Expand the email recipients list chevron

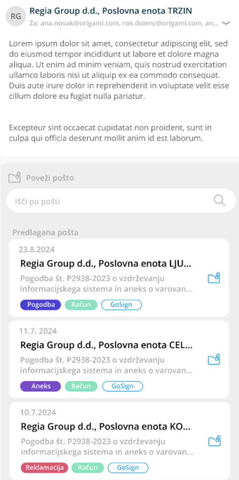(x=226, y=23)
